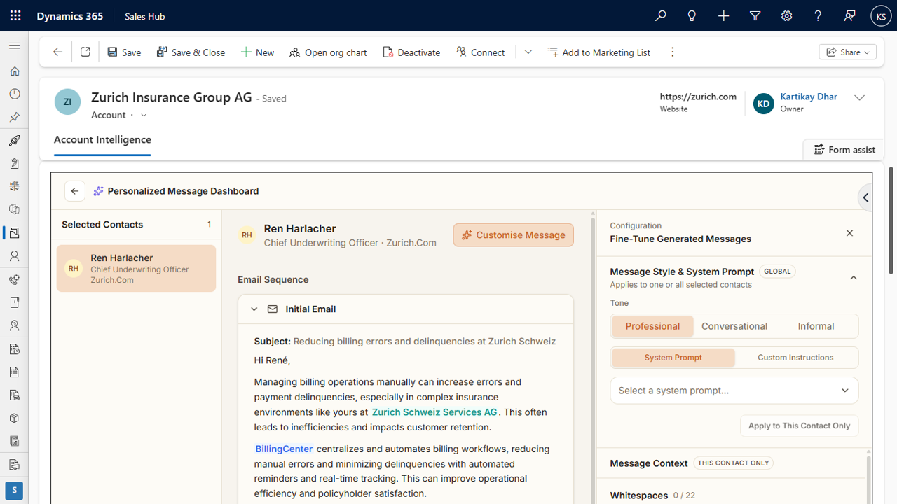Toggle the hamburger site map menu

(14, 45)
